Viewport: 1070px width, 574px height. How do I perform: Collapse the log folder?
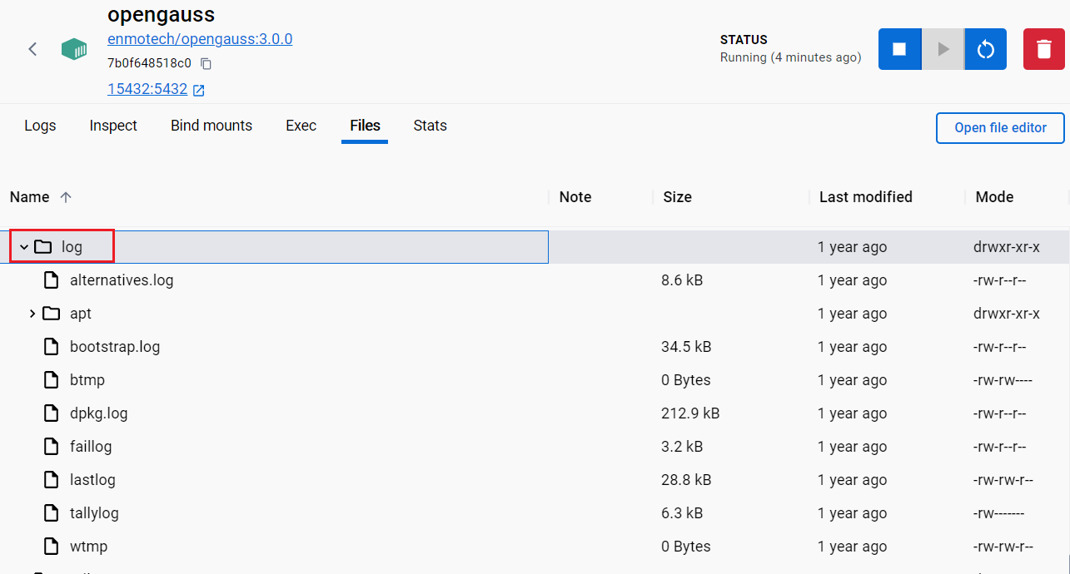pyautogui.click(x=24, y=247)
